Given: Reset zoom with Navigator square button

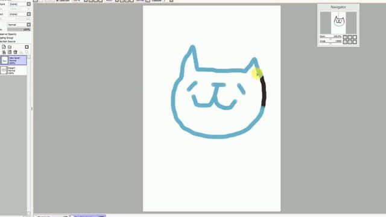Looking at the screenshot, I should coord(355,37).
